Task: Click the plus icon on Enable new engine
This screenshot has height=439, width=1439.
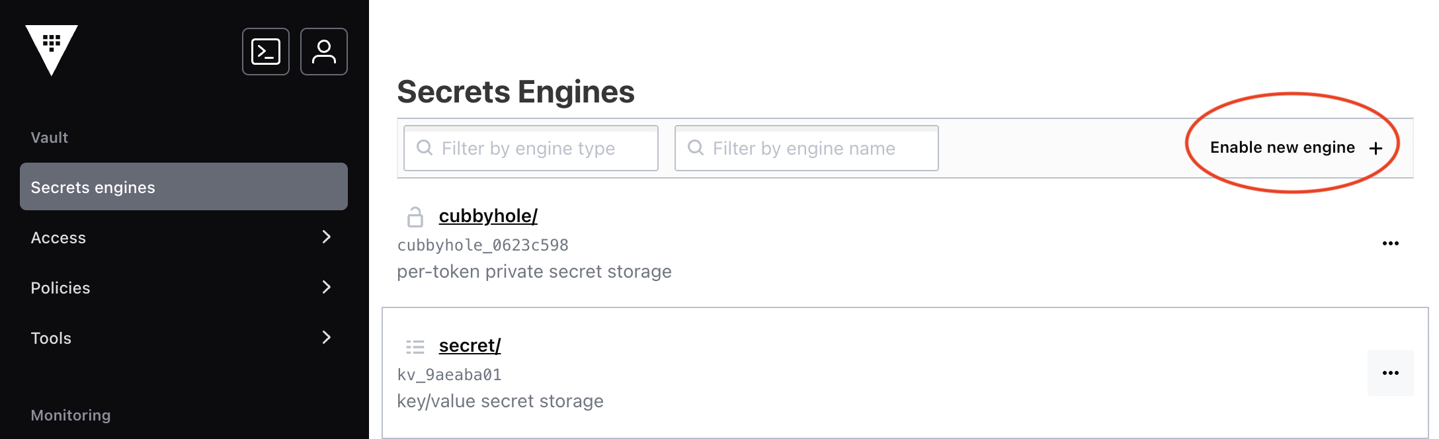Action: tap(1376, 148)
